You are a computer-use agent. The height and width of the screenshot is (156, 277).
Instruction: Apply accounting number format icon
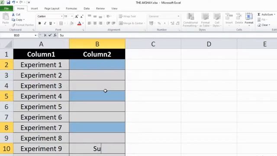[x=151, y=23]
